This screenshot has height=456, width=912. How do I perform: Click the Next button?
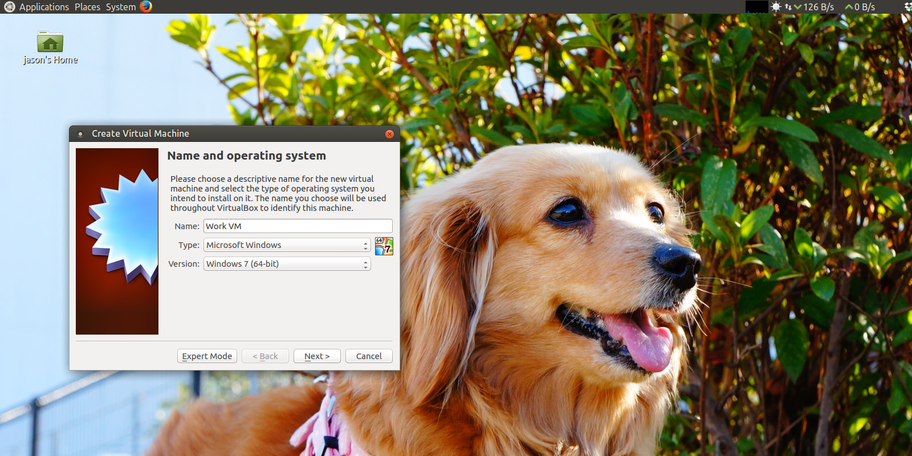click(x=317, y=356)
